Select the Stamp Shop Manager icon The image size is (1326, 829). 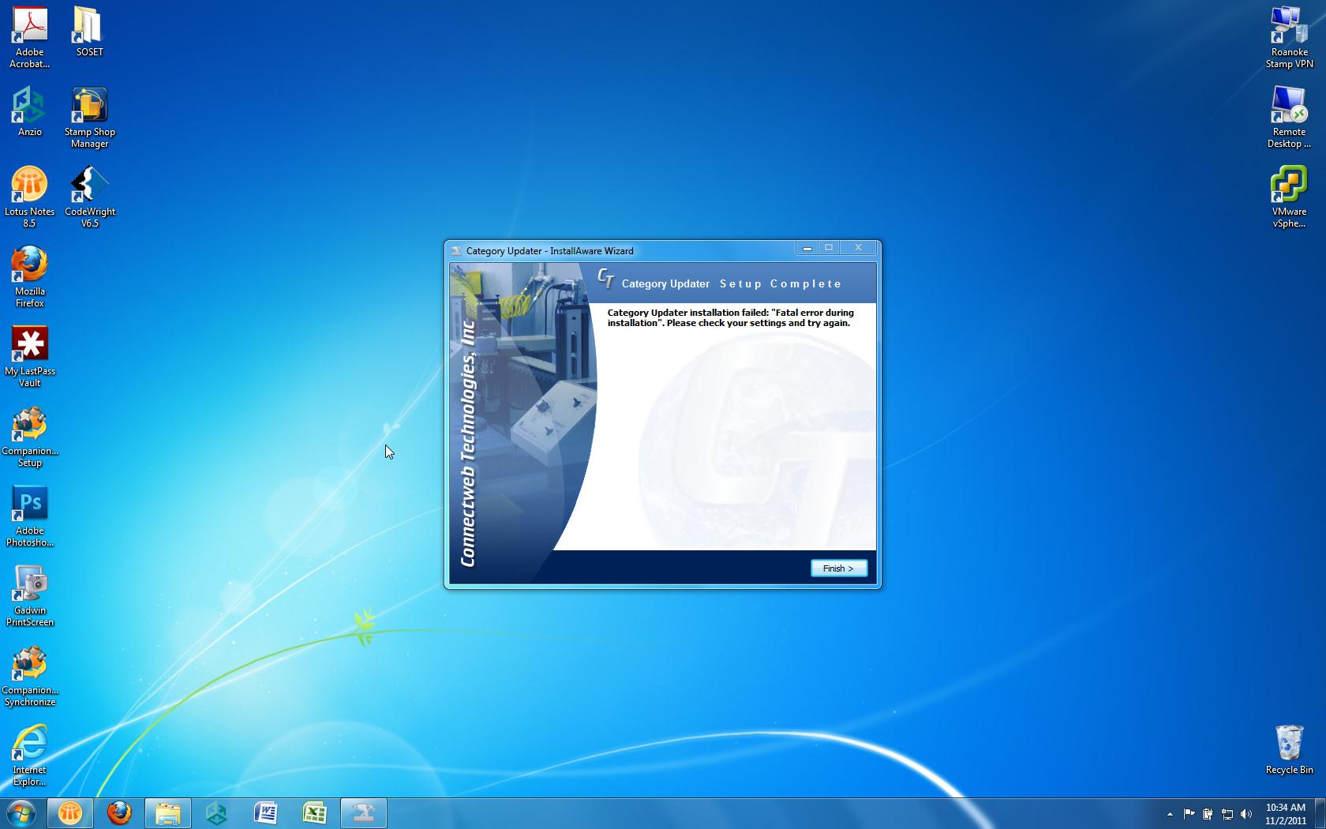click(89, 117)
